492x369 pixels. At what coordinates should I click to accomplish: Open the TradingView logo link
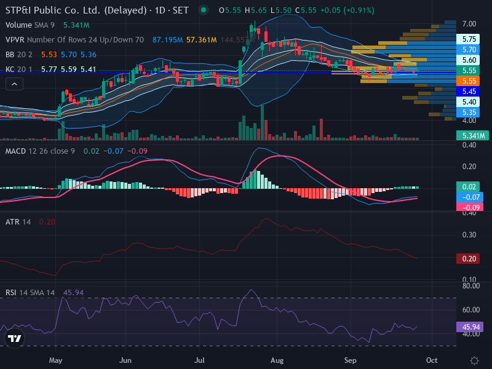click(x=14, y=338)
